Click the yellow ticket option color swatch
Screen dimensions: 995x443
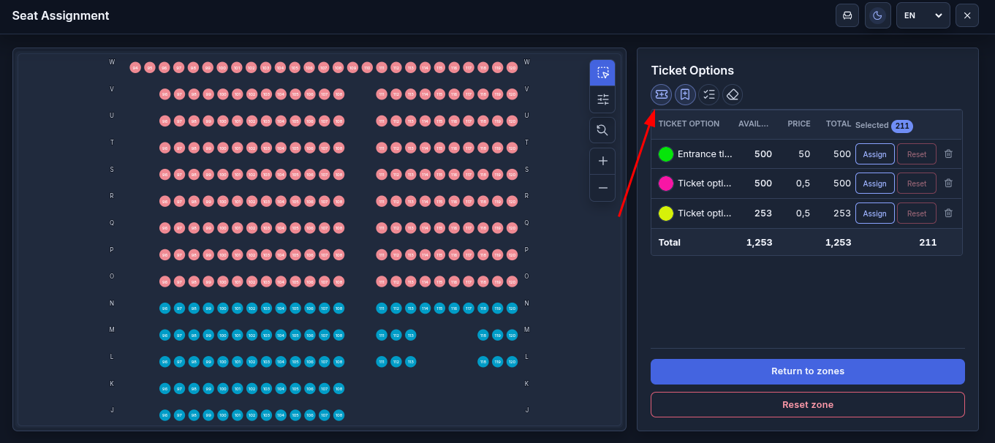click(x=666, y=213)
